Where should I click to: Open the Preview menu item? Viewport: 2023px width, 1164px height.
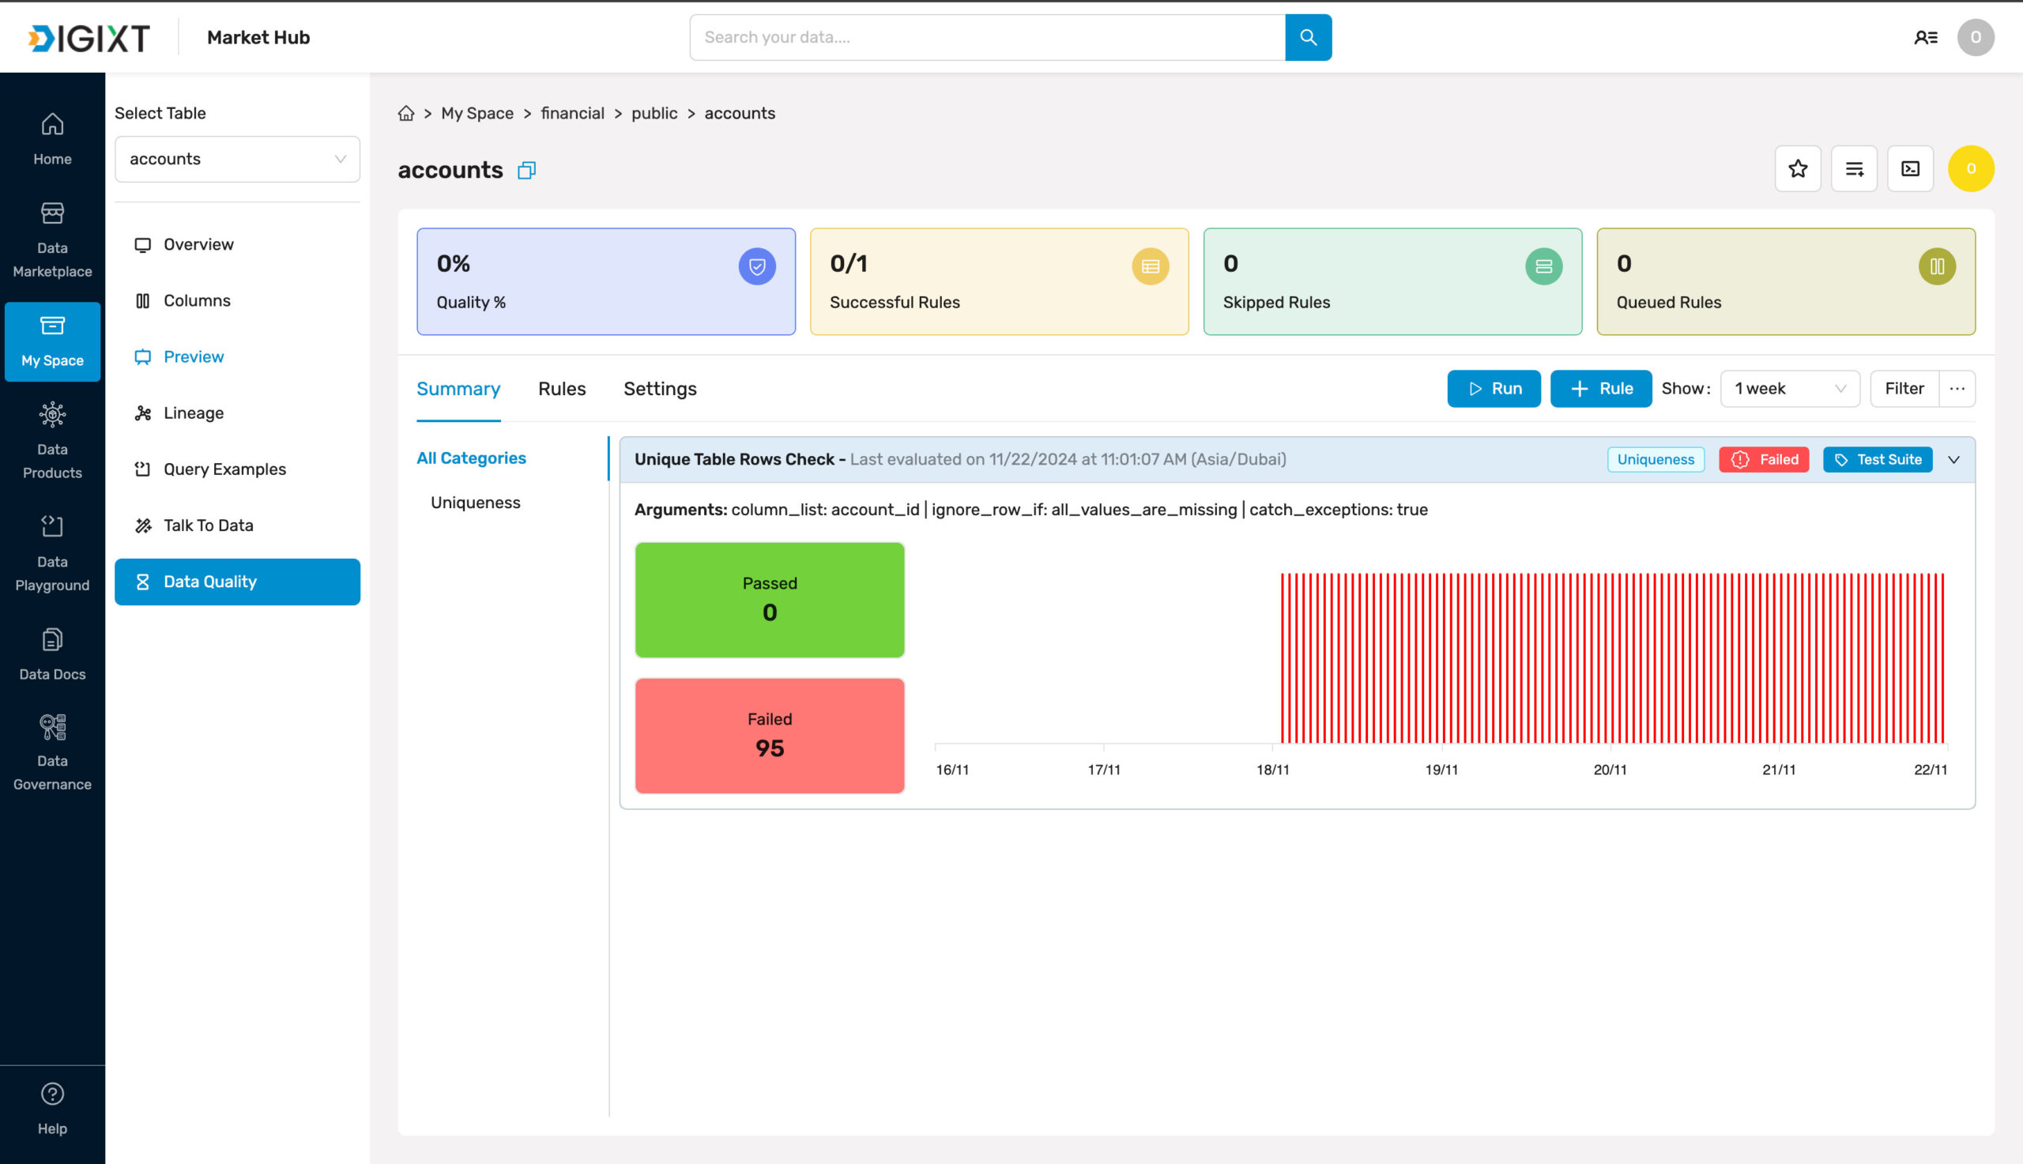(237, 356)
